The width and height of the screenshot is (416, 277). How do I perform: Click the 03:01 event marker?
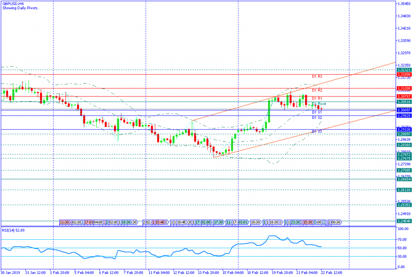tap(243, 222)
